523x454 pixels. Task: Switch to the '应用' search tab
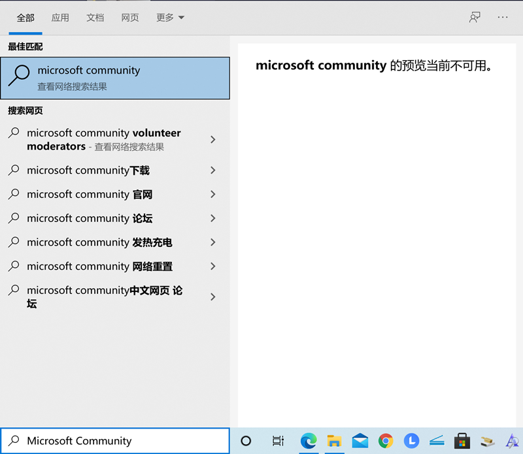[60, 18]
